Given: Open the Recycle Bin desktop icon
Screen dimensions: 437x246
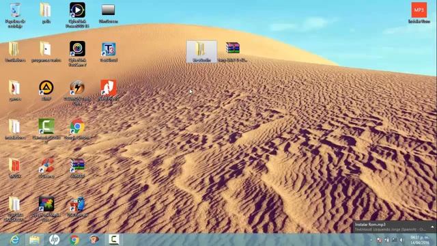Looking at the screenshot, I should (x=15, y=15).
